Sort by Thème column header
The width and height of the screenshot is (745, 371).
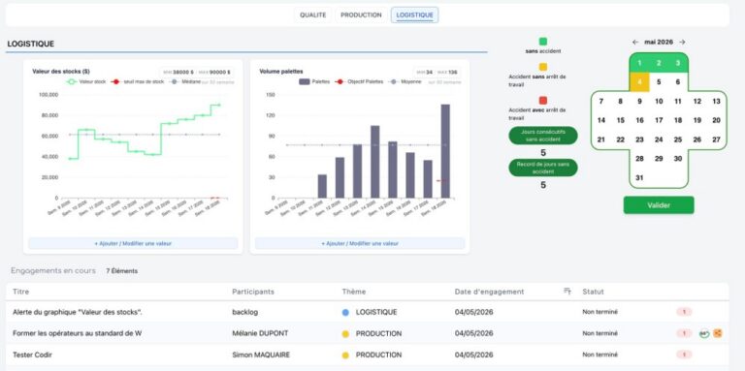(x=353, y=292)
